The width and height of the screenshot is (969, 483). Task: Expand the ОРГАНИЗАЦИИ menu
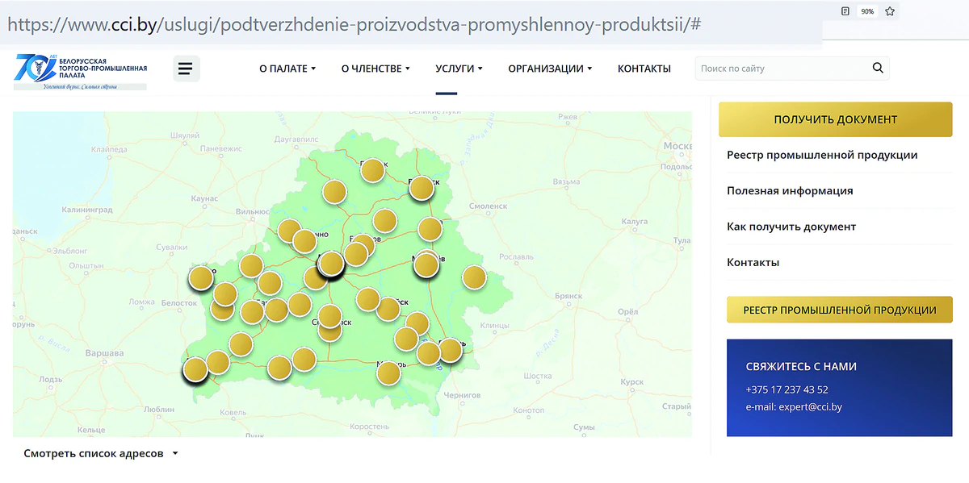(550, 69)
